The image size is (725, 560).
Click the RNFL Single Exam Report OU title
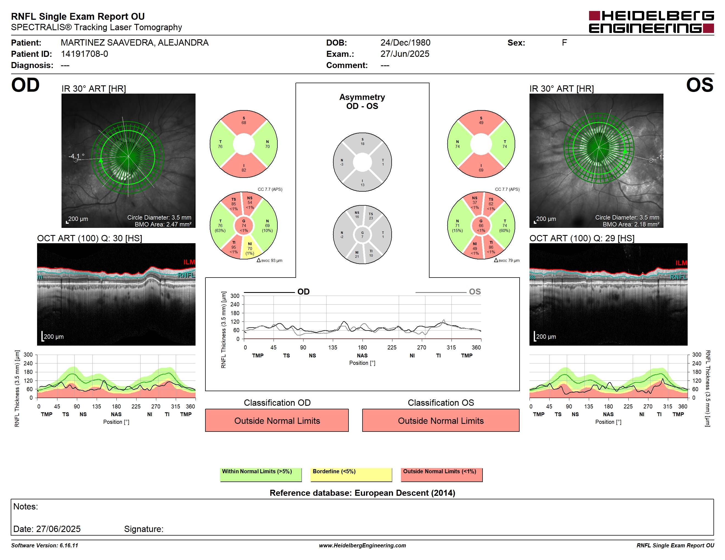[x=78, y=16]
